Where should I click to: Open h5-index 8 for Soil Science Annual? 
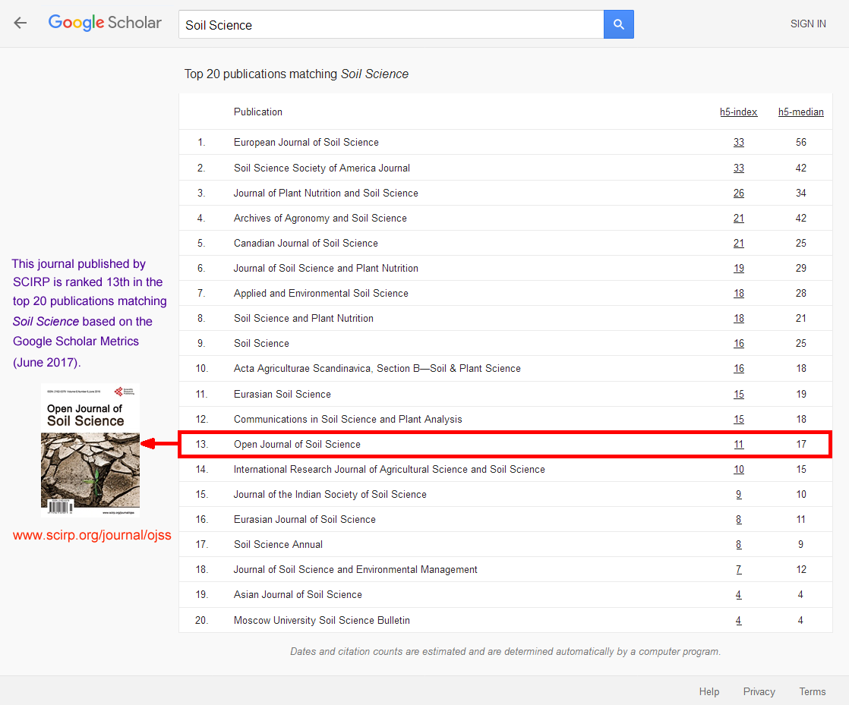[739, 544]
